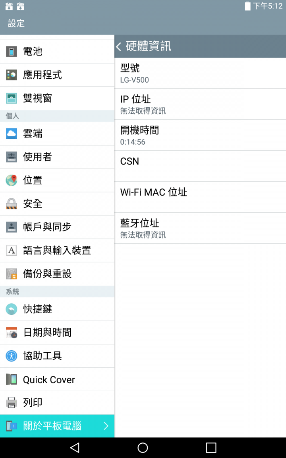Expand 關於平板電腦 right chevron arrow

pos(106,426)
